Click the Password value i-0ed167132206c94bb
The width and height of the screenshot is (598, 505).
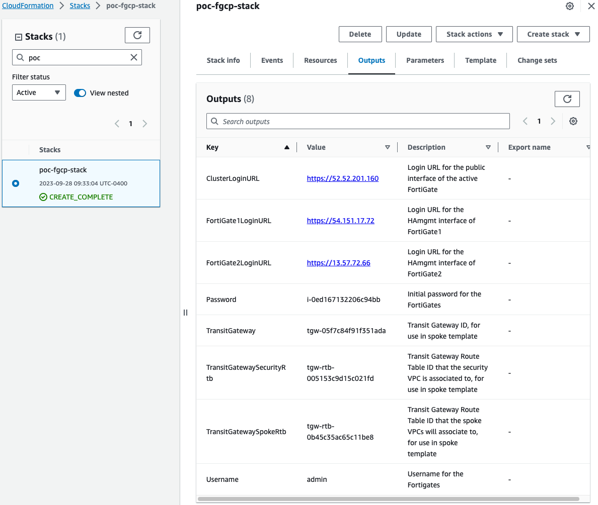pos(343,299)
